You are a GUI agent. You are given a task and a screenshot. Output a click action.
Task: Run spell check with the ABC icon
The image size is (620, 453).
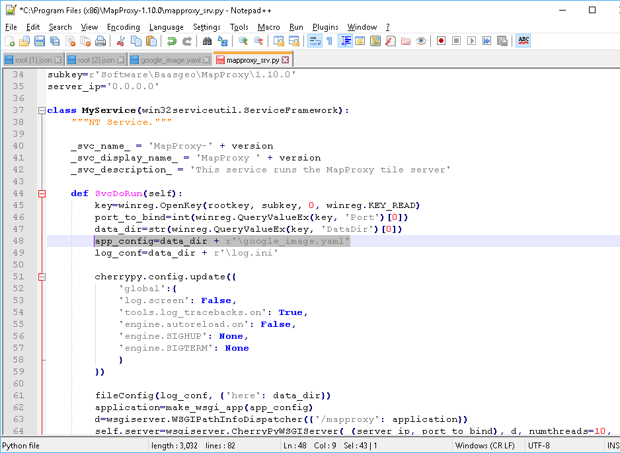(522, 40)
